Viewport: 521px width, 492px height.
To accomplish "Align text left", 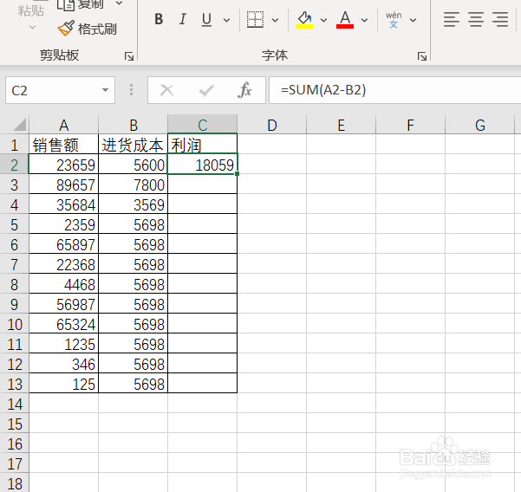I will tap(452, 19).
